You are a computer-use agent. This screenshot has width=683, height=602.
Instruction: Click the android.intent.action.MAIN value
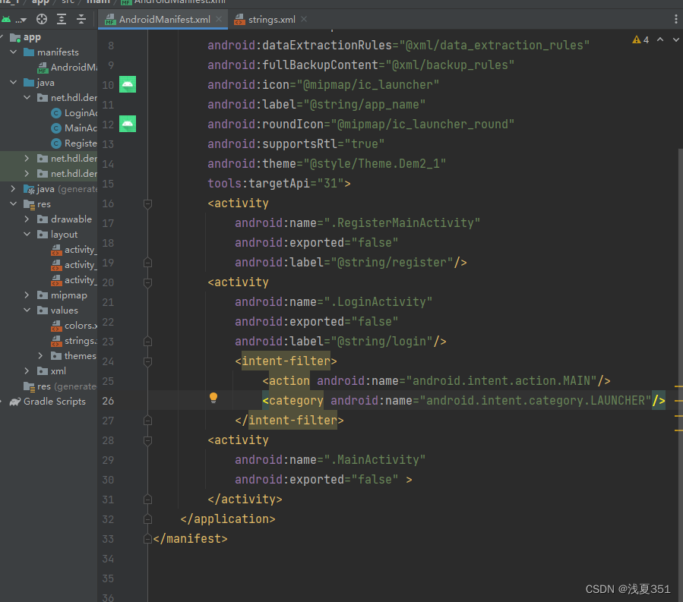(501, 381)
